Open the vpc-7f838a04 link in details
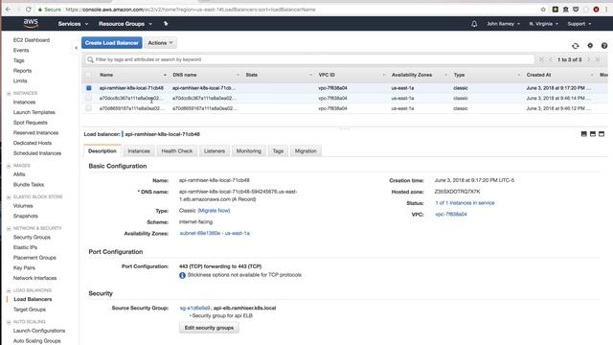This screenshot has width=613, height=345. pyautogui.click(x=451, y=214)
